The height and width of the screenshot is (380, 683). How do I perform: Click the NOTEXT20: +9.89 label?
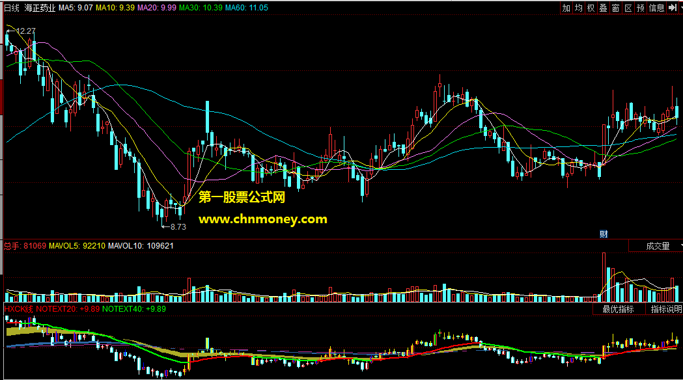click(68, 309)
